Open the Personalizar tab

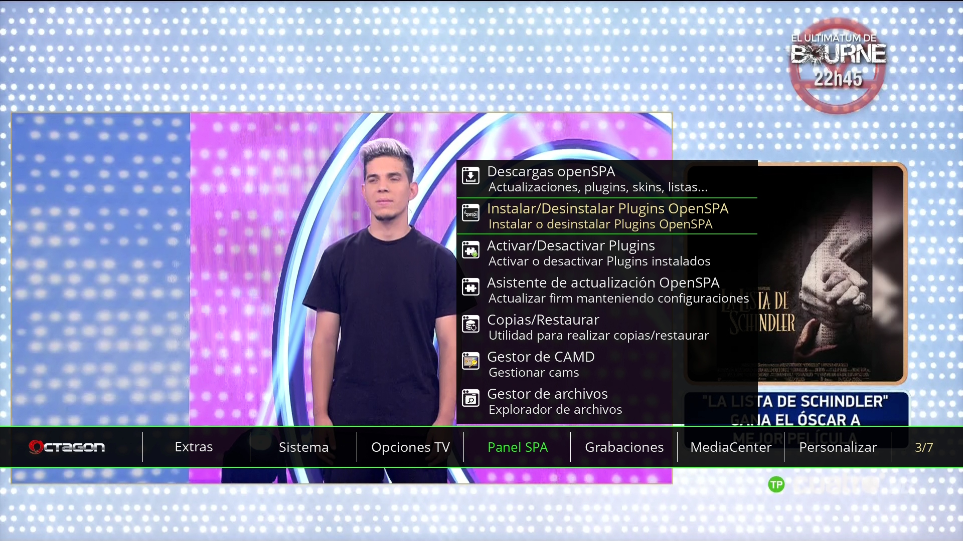[838, 447]
